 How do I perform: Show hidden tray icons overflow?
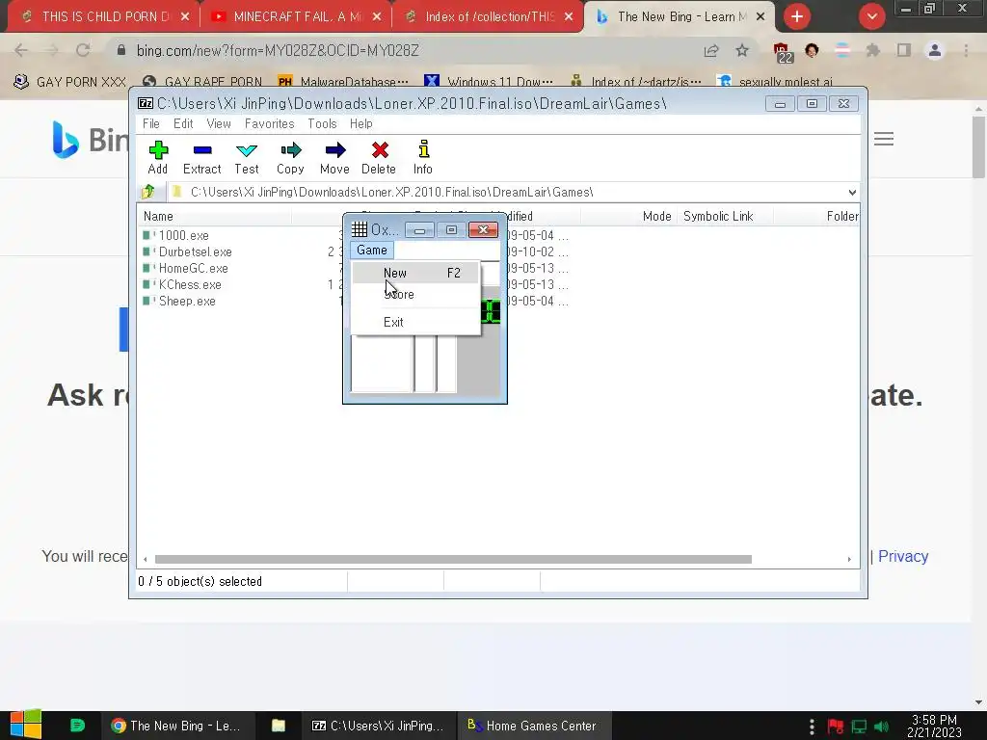click(812, 727)
